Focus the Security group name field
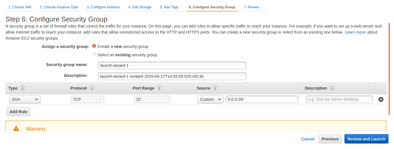Image resolution: width=394 pixels, height=149 pixels. click(x=172, y=65)
